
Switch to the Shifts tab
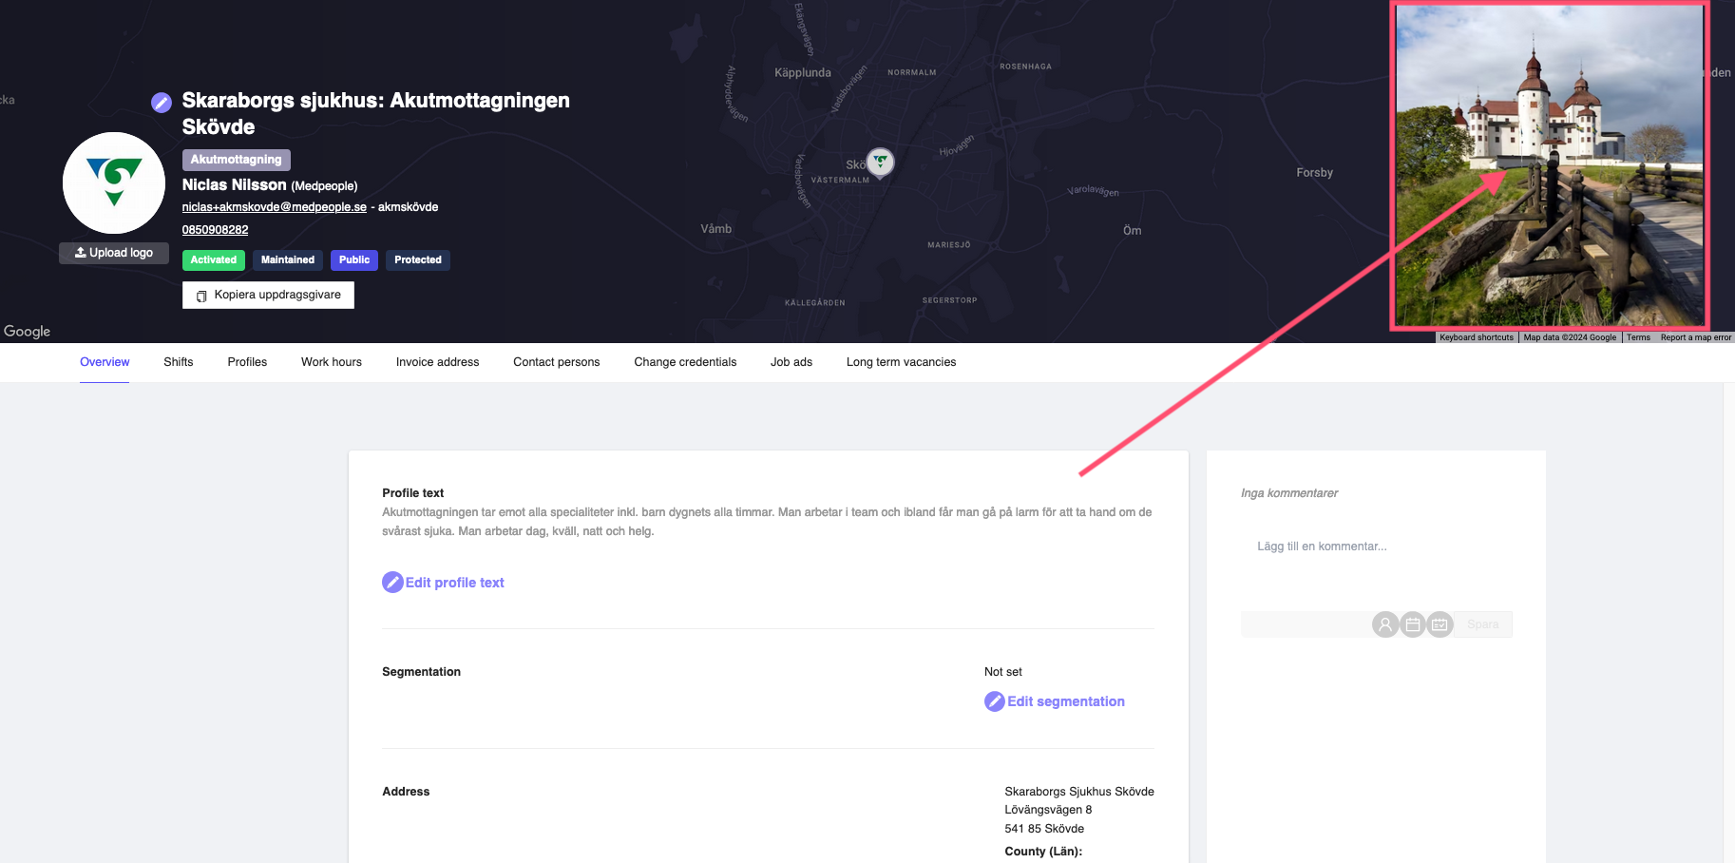pyautogui.click(x=178, y=362)
